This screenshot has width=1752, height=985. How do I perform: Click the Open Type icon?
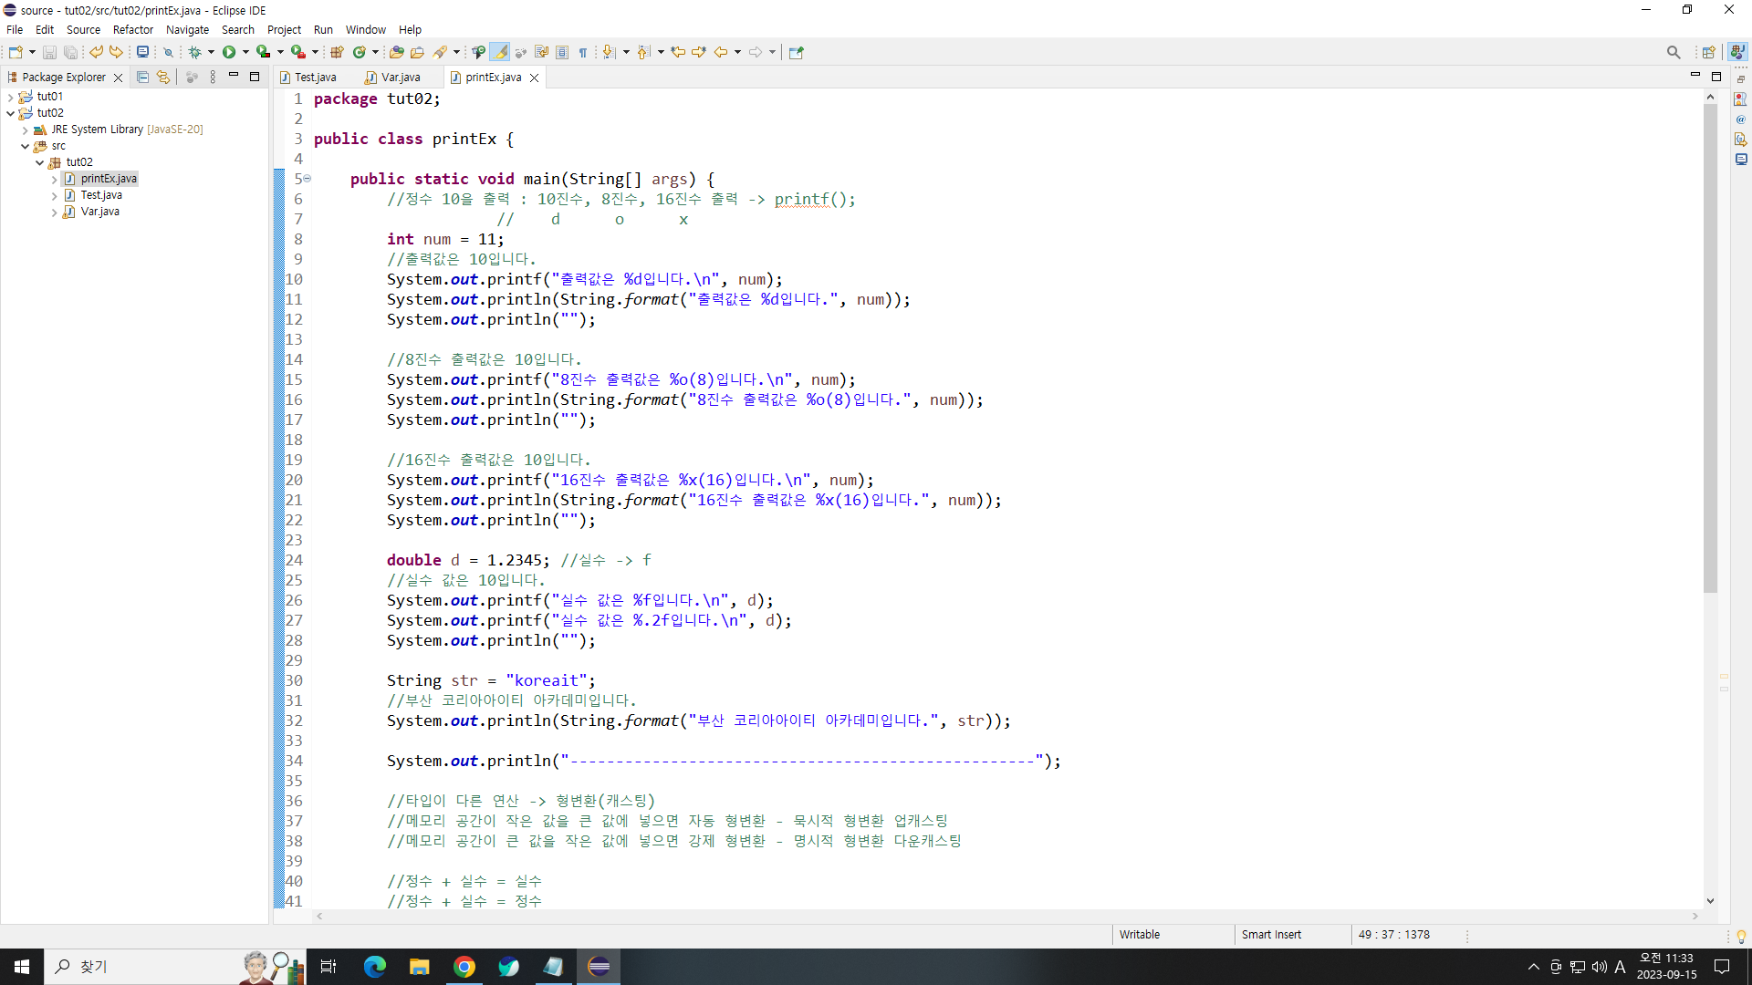pyautogui.click(x=396, y=52)
